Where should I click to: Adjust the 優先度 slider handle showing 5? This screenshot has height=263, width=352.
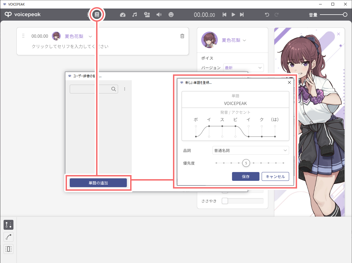coord(246,163)
